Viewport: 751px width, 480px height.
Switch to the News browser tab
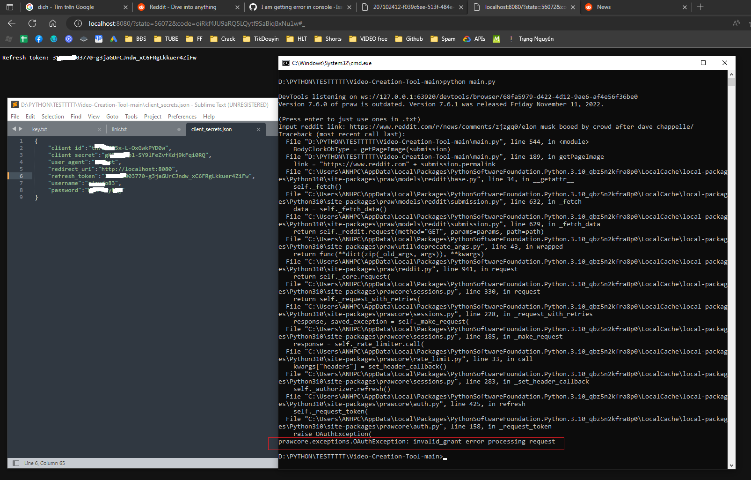coord(636,7)
